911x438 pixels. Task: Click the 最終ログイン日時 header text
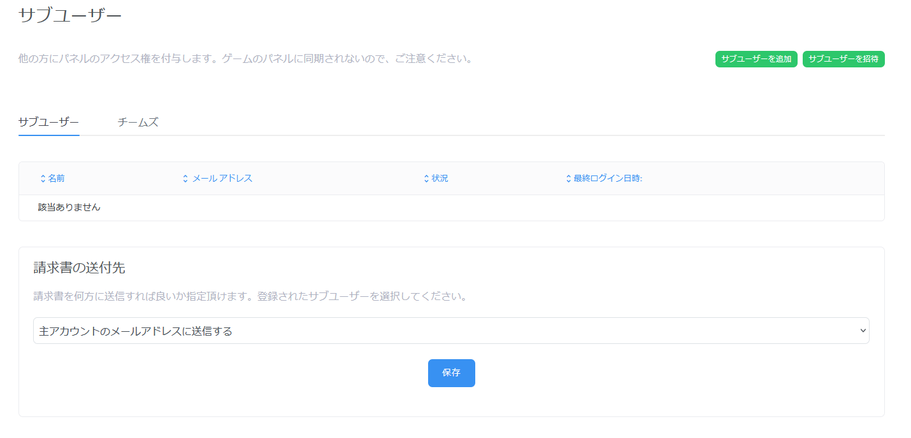point(608,178)
